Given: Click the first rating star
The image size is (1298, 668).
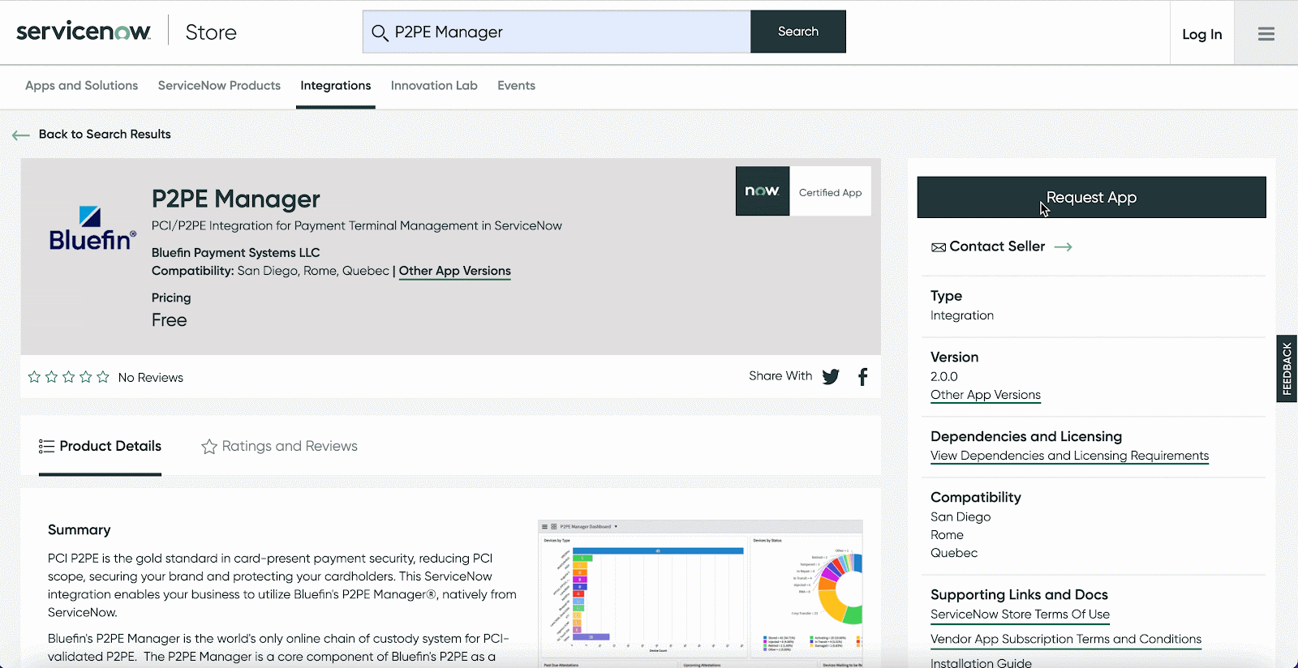Looking at the screenshot, I should (34, 377).
